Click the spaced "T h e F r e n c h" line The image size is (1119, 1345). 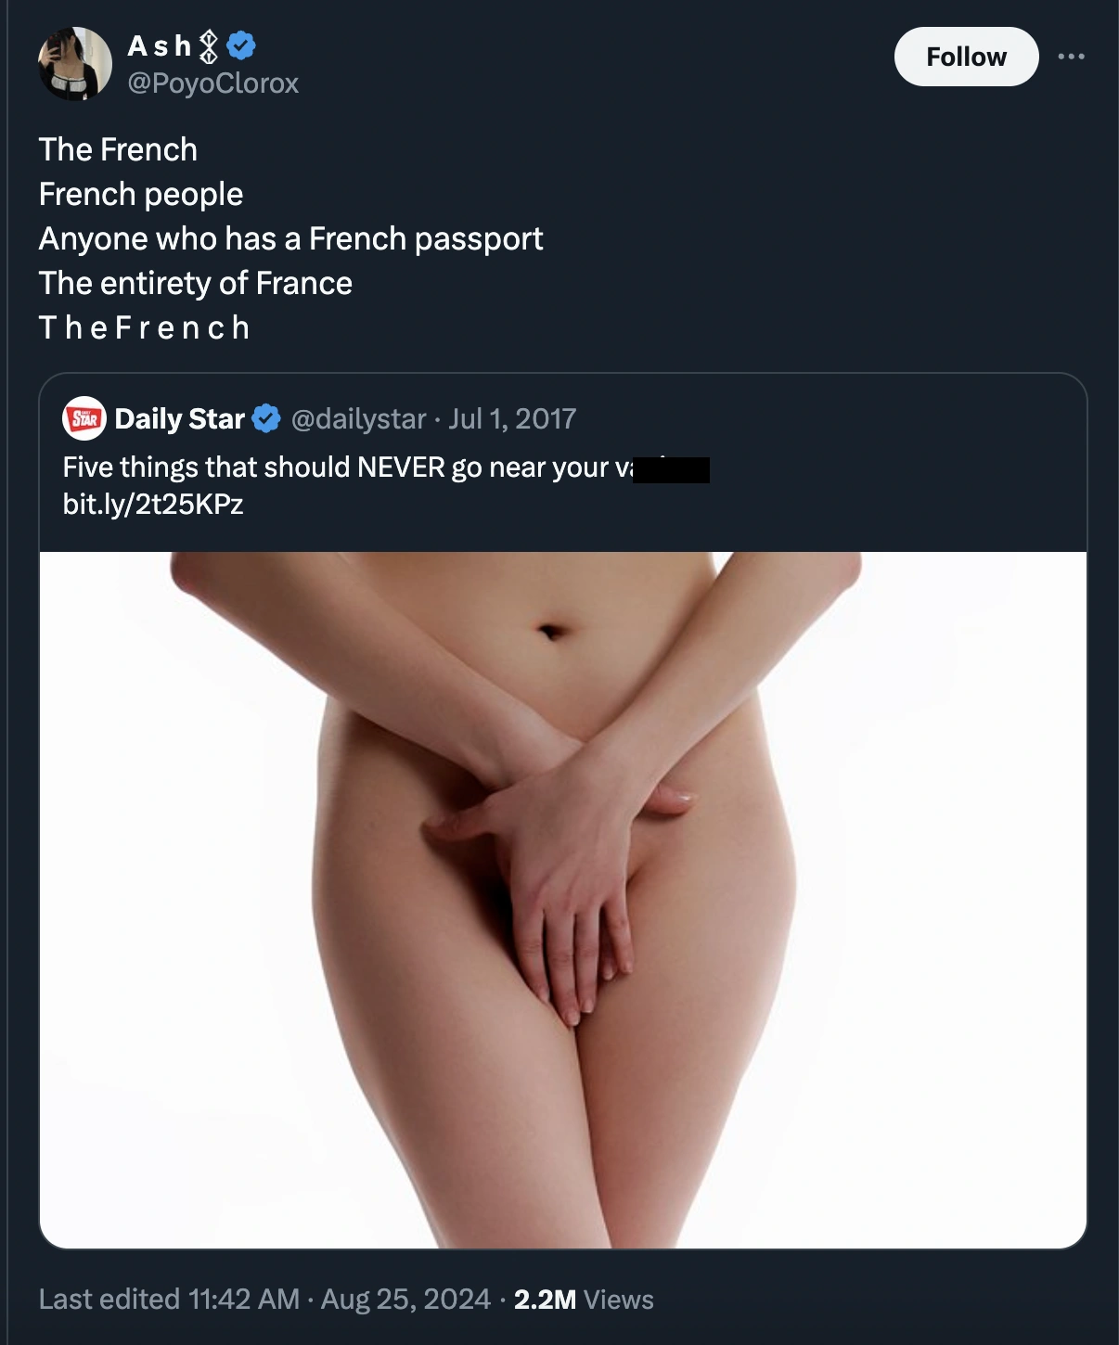coord(145,327)
